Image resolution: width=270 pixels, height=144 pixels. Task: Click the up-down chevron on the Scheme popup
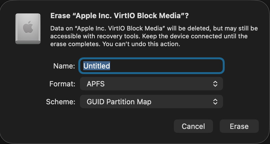pos(215,101)
